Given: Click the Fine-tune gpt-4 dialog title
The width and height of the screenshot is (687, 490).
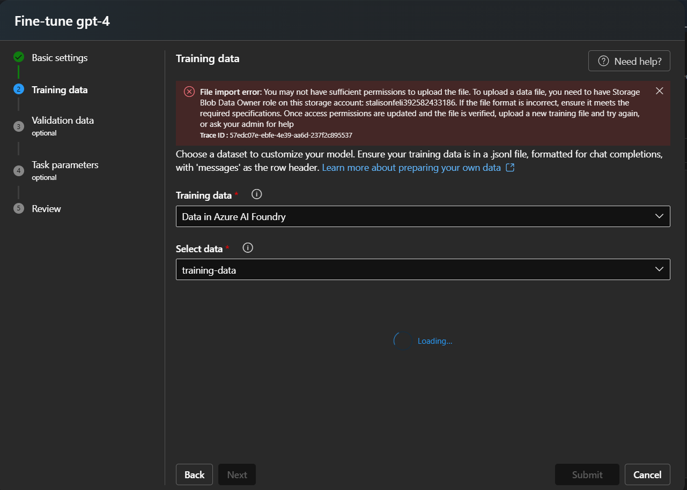Looking at the screenshot, I should coord(62,21).
